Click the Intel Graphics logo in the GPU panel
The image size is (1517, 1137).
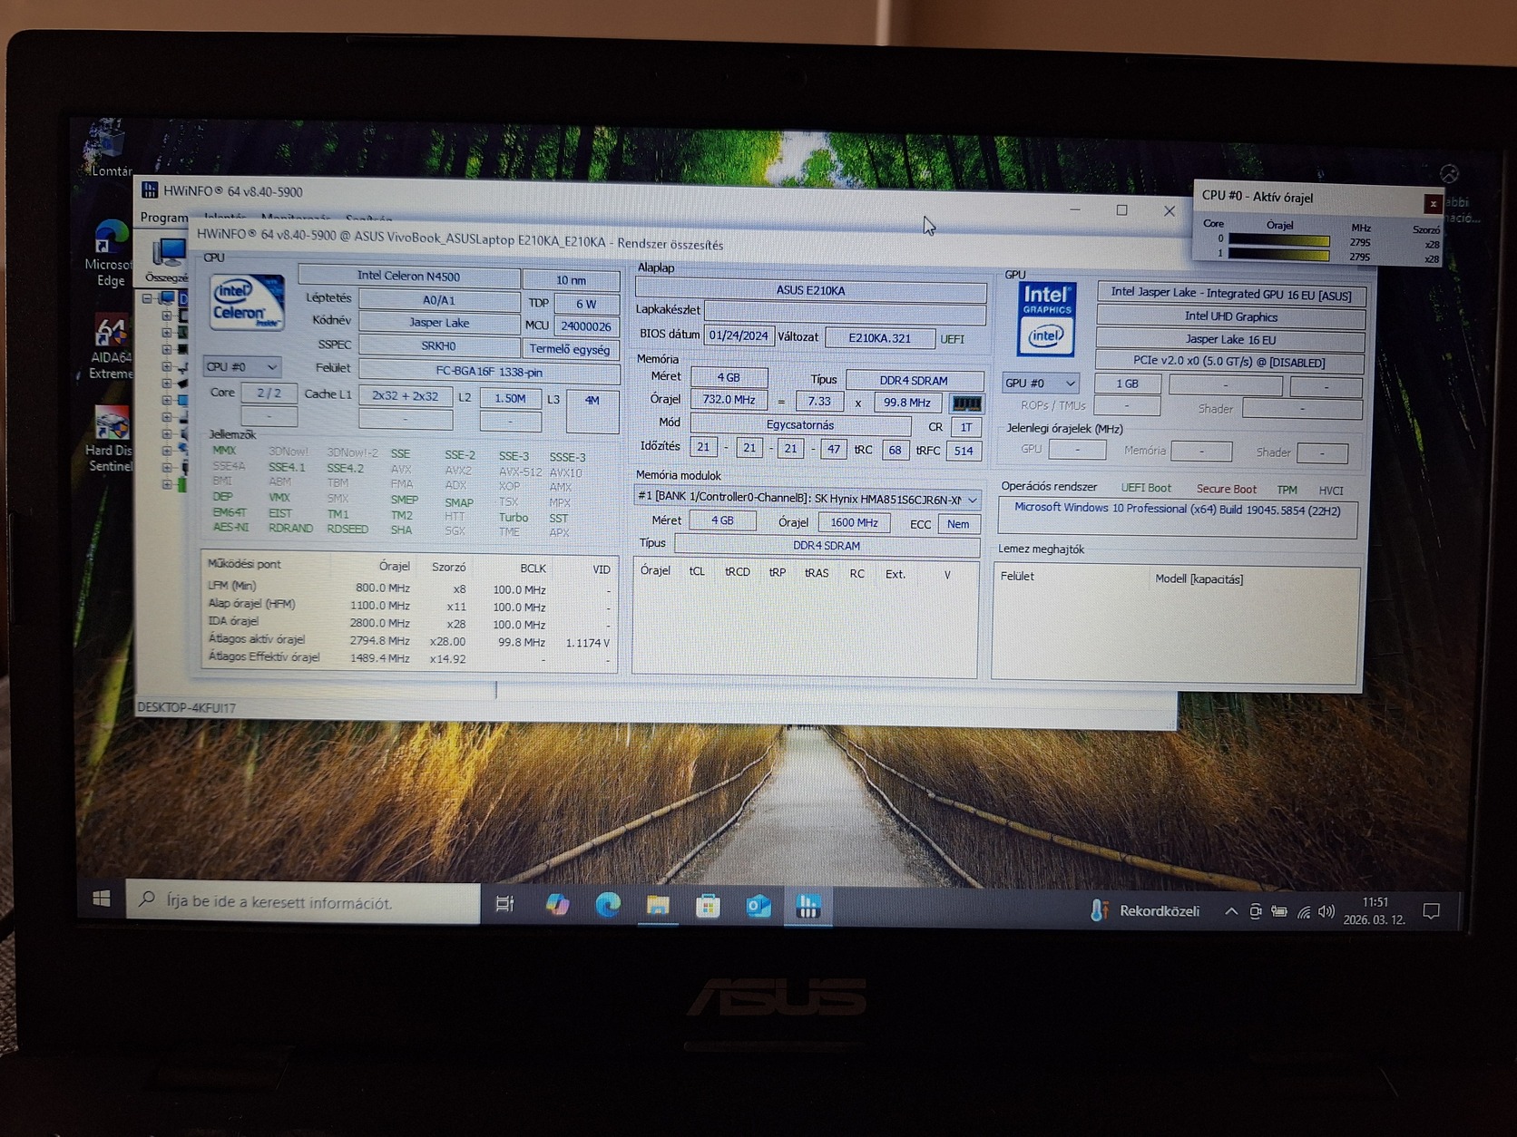(1045, 319)
